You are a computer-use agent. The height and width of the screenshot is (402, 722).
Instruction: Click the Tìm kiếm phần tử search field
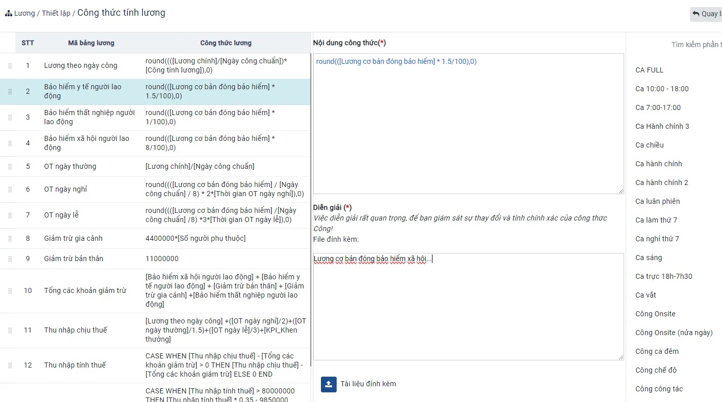pyautogui.click(x=695, y=45)
